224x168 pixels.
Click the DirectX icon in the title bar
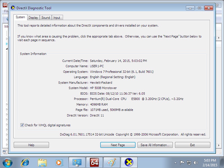coord(13,8)
